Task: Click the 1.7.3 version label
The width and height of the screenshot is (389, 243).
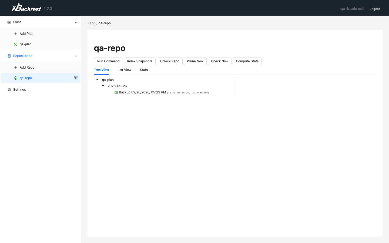Action: tap(48, 9)
